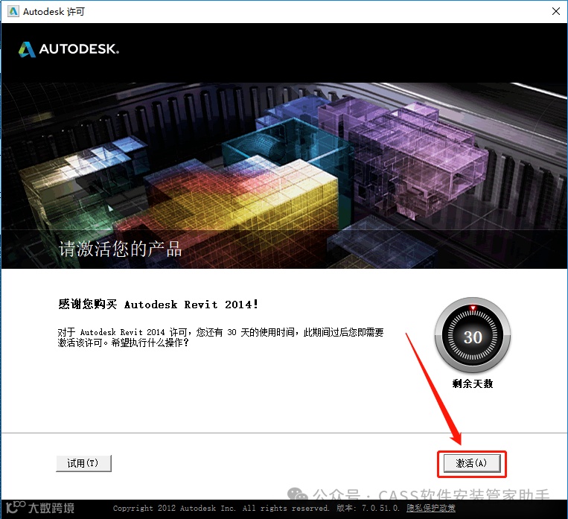Image resolution: width=568 pixels, height=519 pixels.
Task: Close the Autodesk 许可 dialog window
Action: [556, 12]
